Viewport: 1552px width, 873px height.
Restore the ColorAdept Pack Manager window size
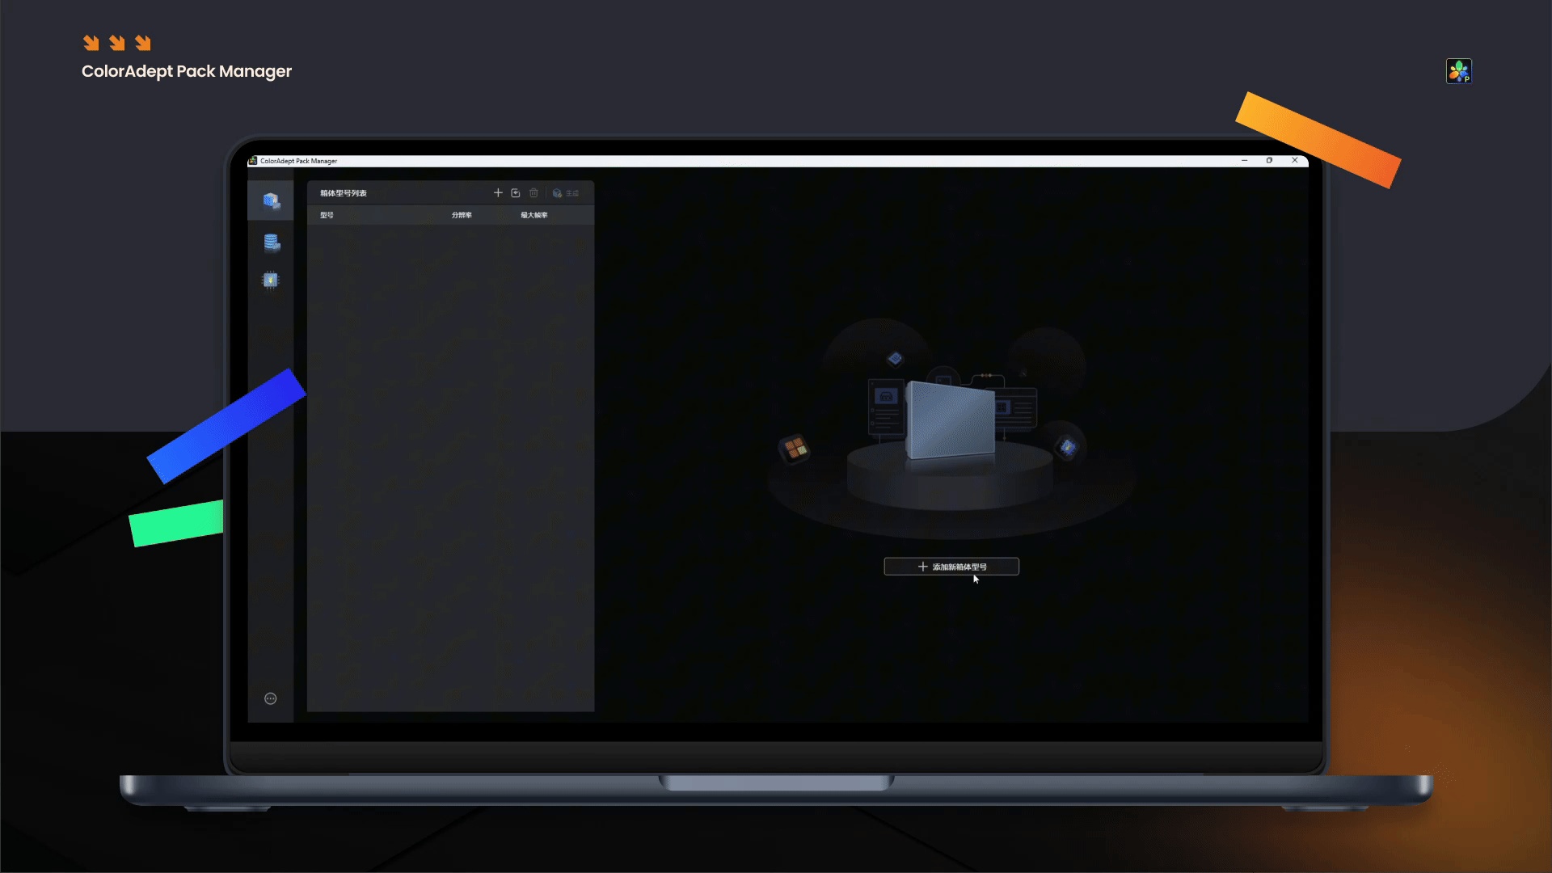pyautogui.click(x=1270, y=161)
